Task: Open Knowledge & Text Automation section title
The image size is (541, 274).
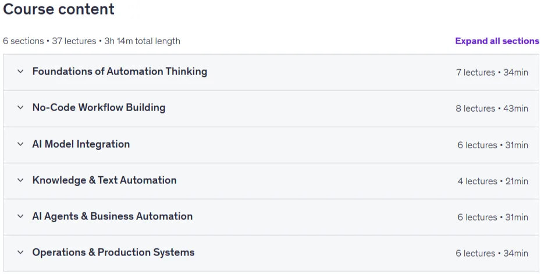Action: pyautogui.click(x=104, y=180)
